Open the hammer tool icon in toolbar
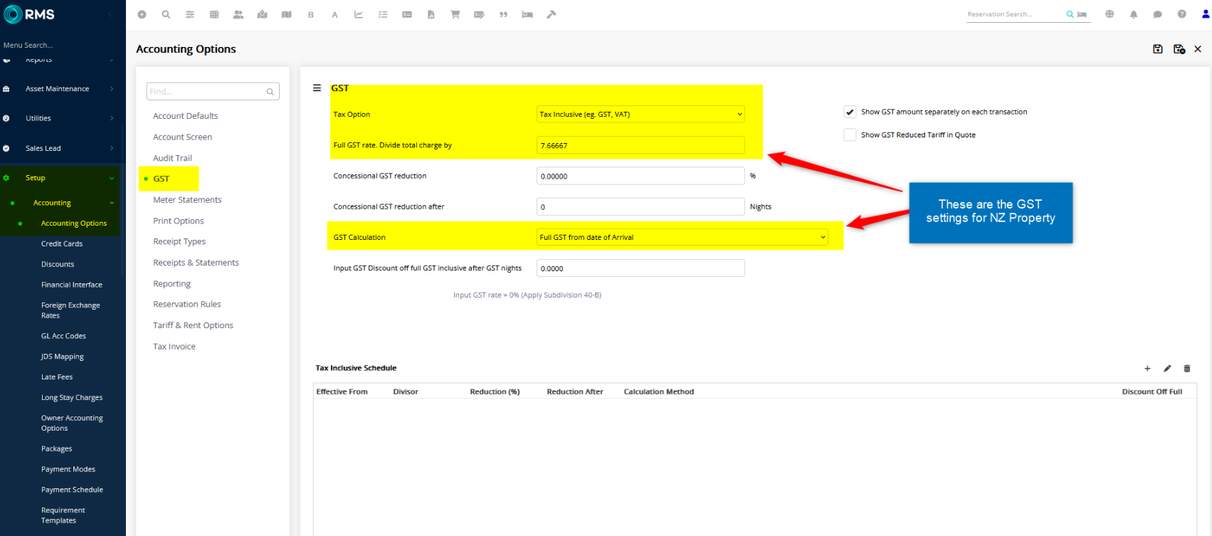1212x536 pixels. click(552, 14)
